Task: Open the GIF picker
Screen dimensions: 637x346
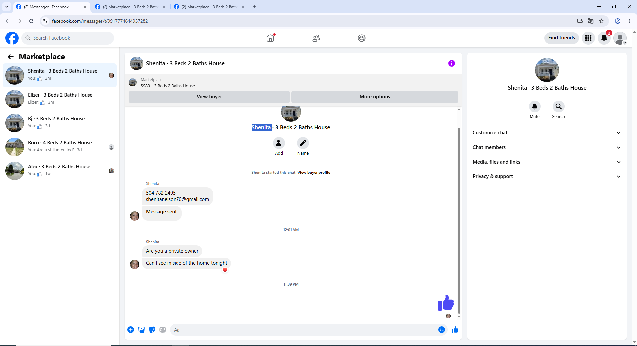Action: [163, 330]
